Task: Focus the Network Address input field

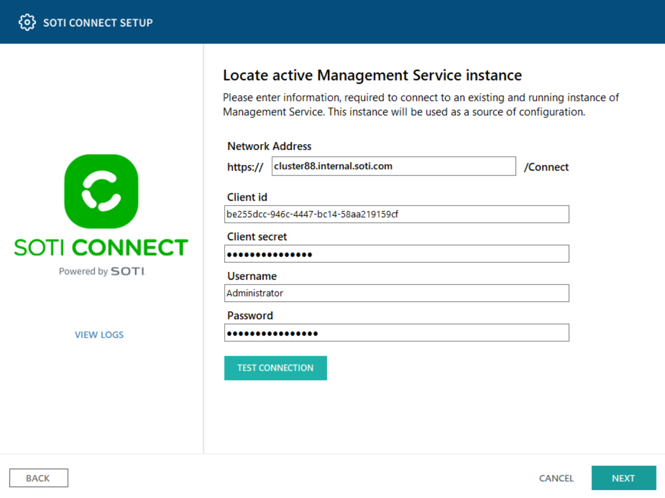Action: 394,166
